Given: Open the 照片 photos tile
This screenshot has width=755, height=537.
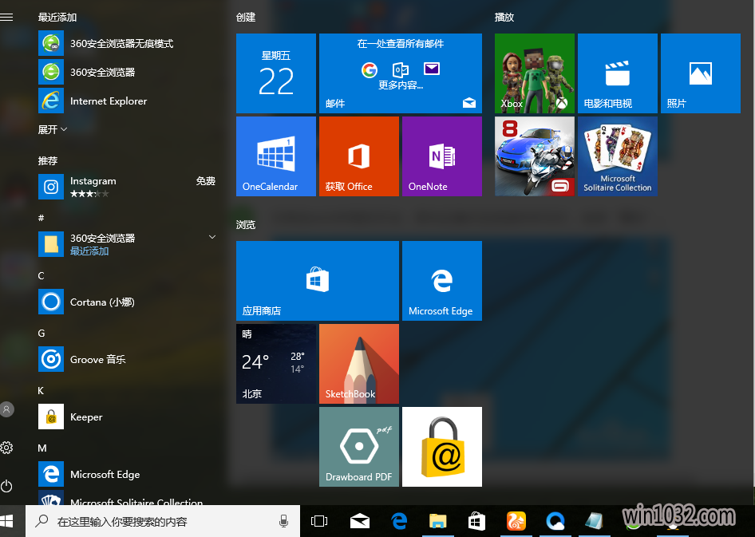Looking at the screenshot, I should [x=700, y=73].
